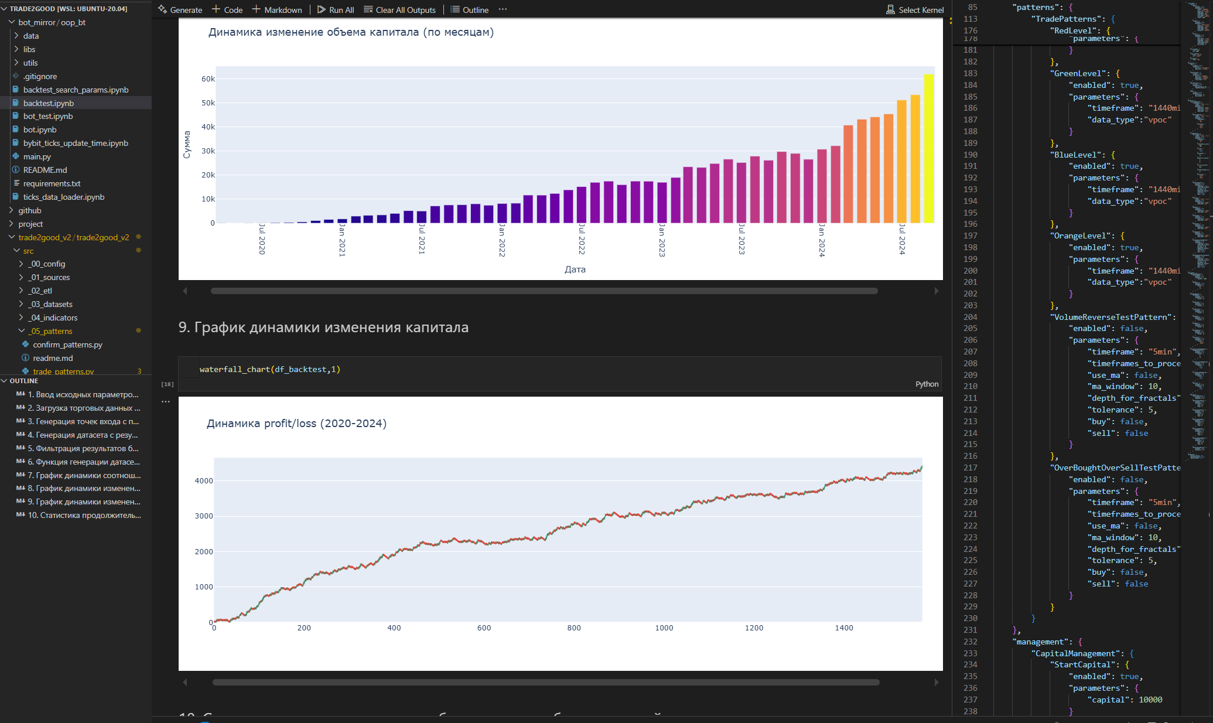This screenshot has width=1213, height=723.
Task: Clear All Outputs of notebook
Action: pyautogui.click(x=399, y=9)
